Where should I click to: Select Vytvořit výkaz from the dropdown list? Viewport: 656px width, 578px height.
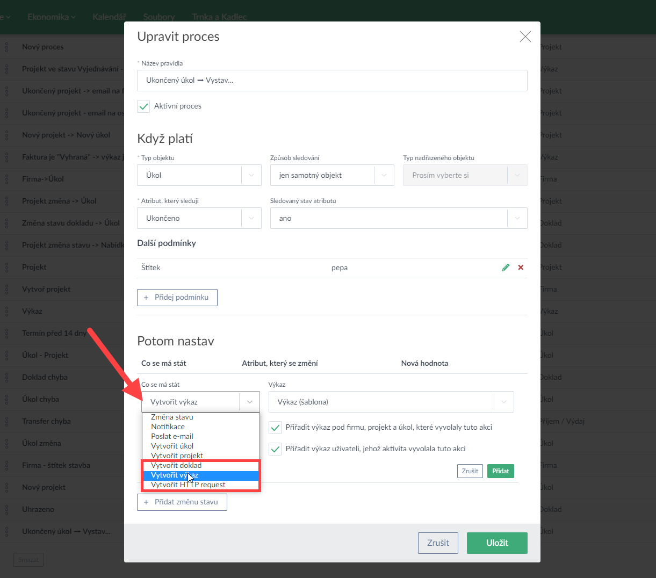click(200, 475)
